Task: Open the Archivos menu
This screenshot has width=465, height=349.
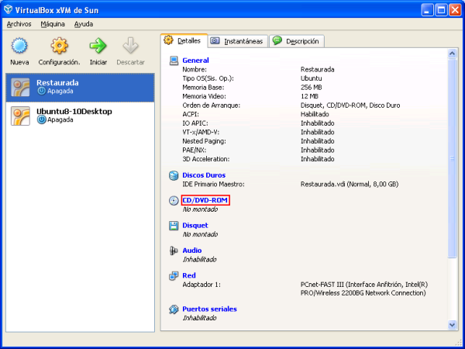Action: (x=19, y=24)
